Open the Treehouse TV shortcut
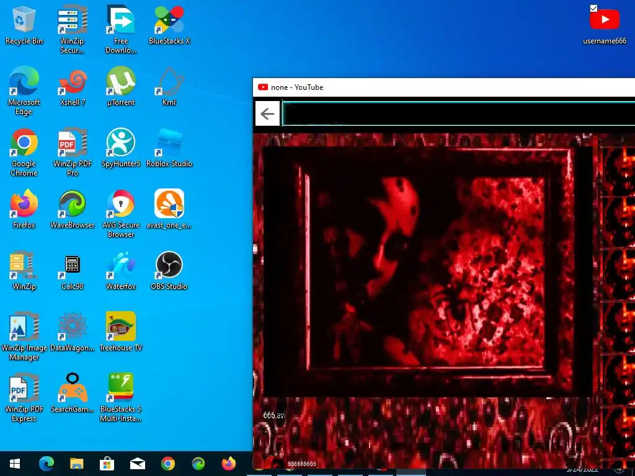The width and height of the screenshot is (635, 476). [x=121, y=332]
